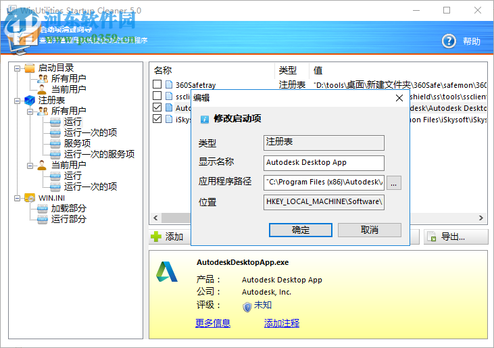Viewport: 494px width, 348px height.
Task: Open the 添加注释 link
Action: coord(282,323)
